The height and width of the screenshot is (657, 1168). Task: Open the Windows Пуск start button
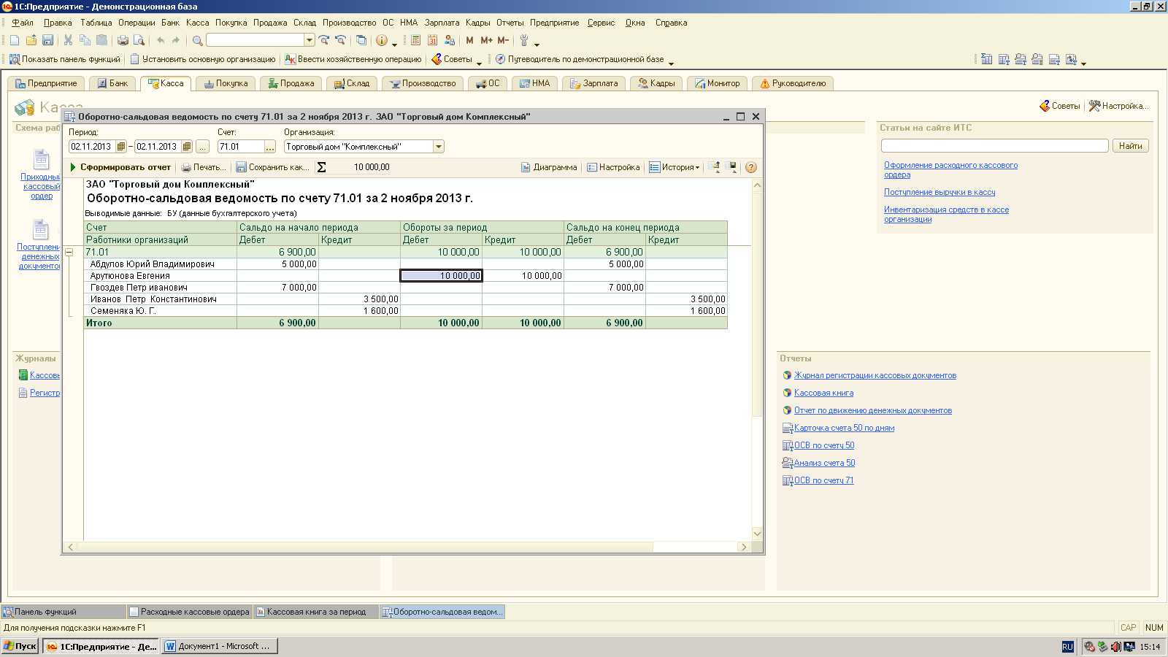click(x=20, y=646)
